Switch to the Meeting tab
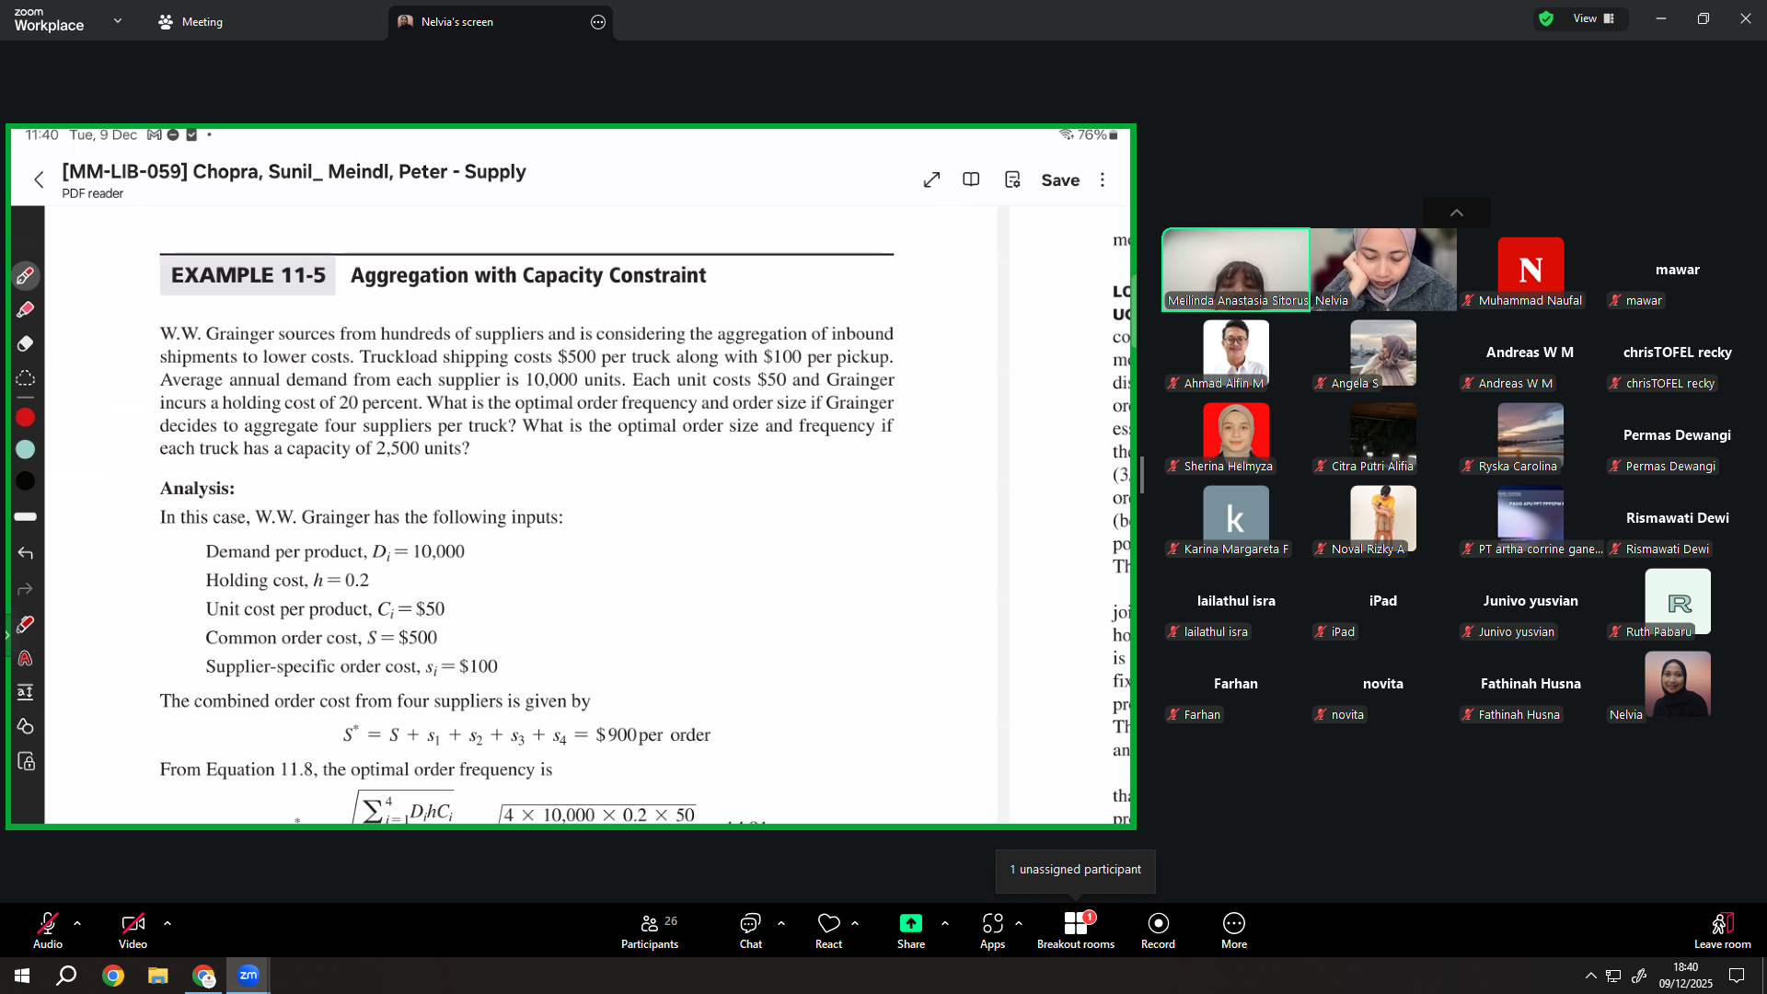This screenshot has width=1767, height=994. point(191,22)
